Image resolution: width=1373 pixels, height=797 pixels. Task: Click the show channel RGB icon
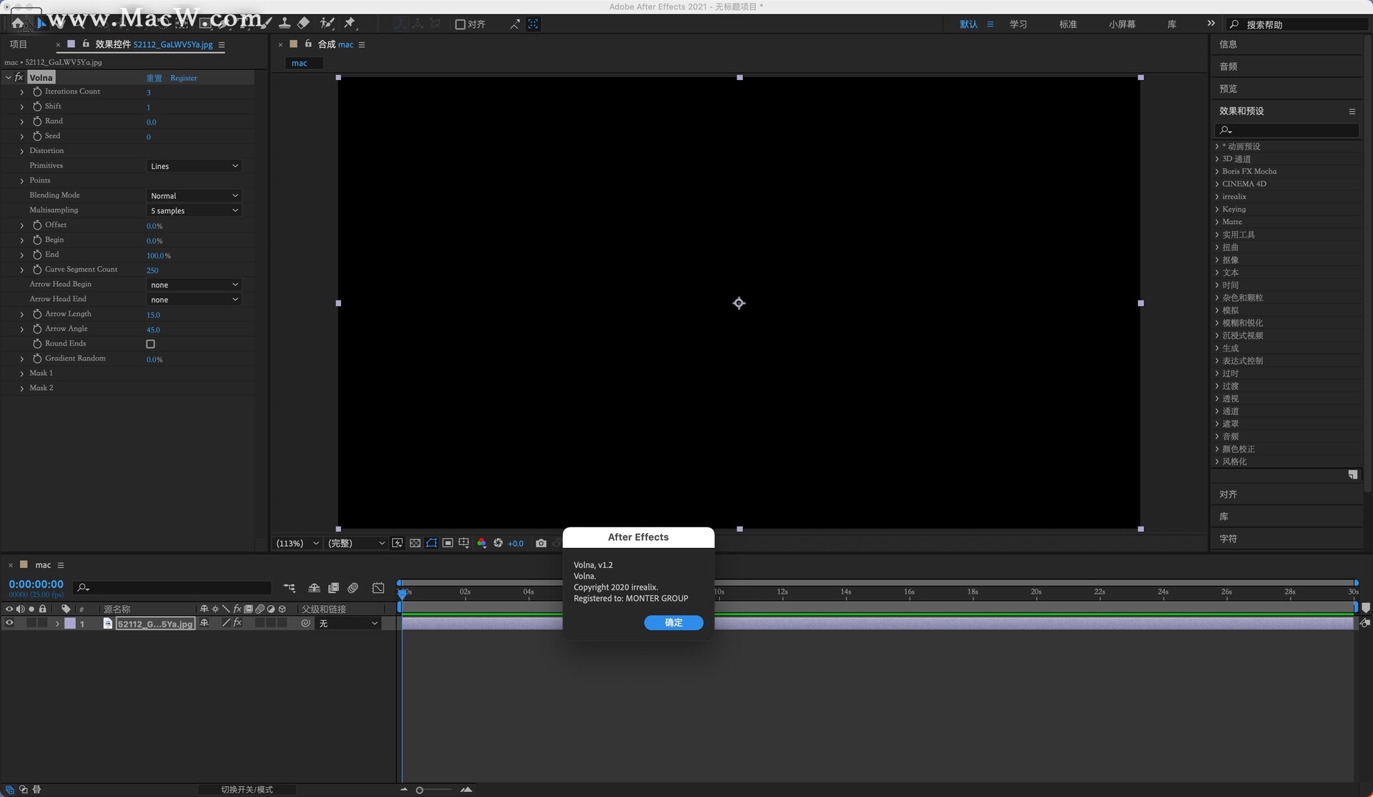click(481, 544)
